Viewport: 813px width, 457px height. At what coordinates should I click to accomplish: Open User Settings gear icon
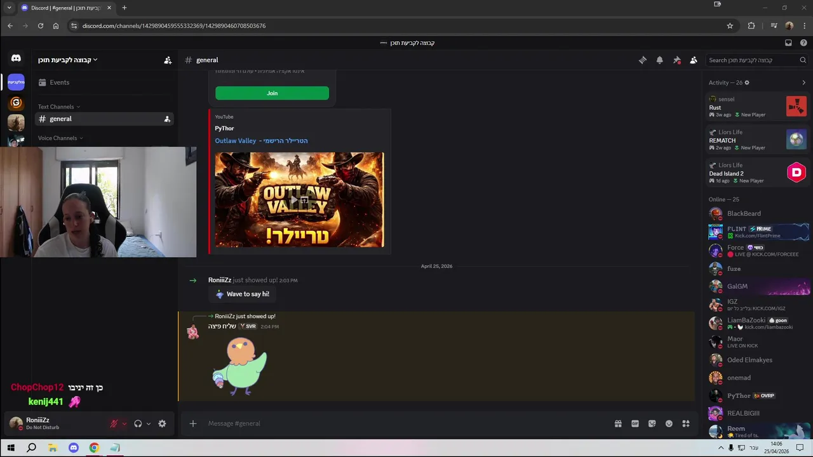[162, 423]
